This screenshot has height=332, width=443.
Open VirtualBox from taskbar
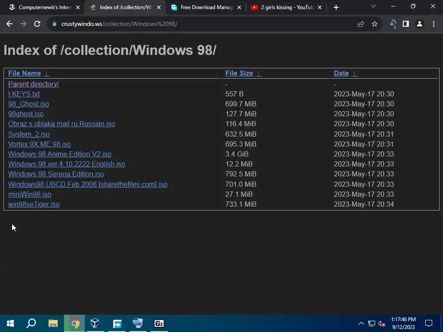pos(95,323)
